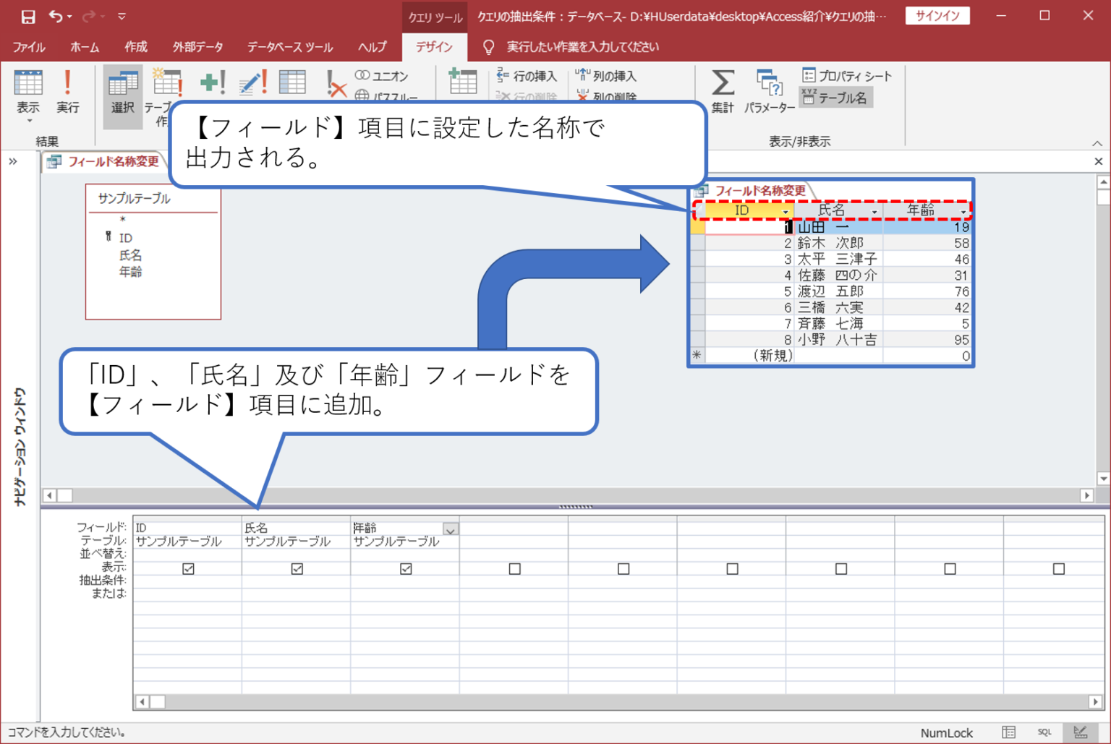Screen dimensions: 1111x744
Task: Open the ファイル menu tab
Action: pyautogui.click(x=29, y=47)
